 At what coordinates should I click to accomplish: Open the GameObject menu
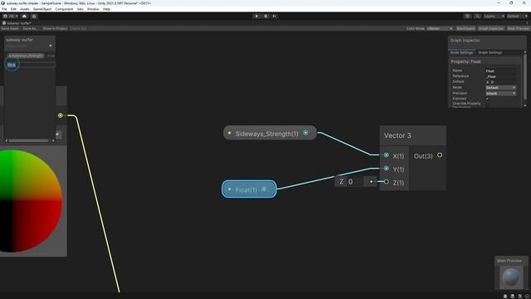point(42,9)
